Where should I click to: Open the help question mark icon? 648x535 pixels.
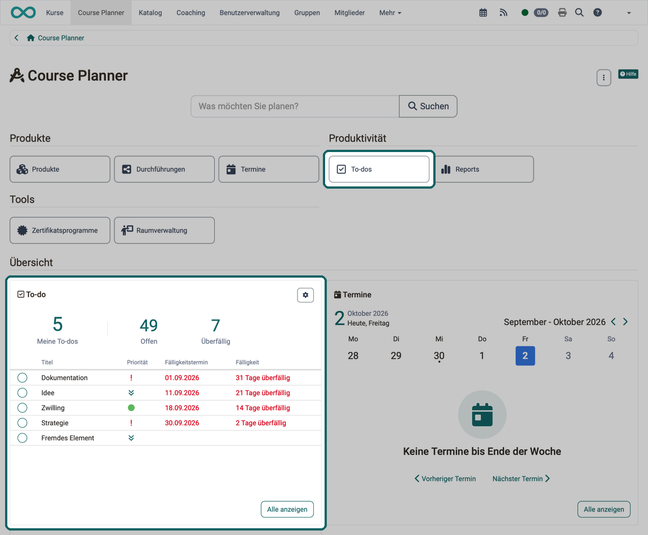point(597,13)
